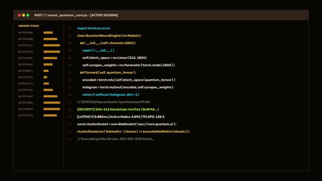322x181 pixels.
Task: Click the green maximize window button
Action: click(28, 15)
